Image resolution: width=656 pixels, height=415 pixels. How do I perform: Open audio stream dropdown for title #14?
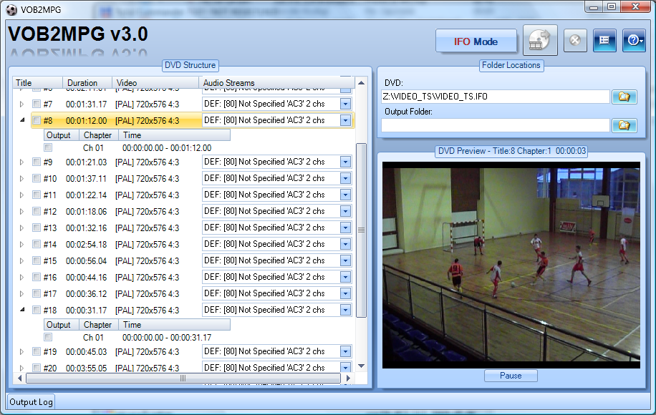(346, 244)
